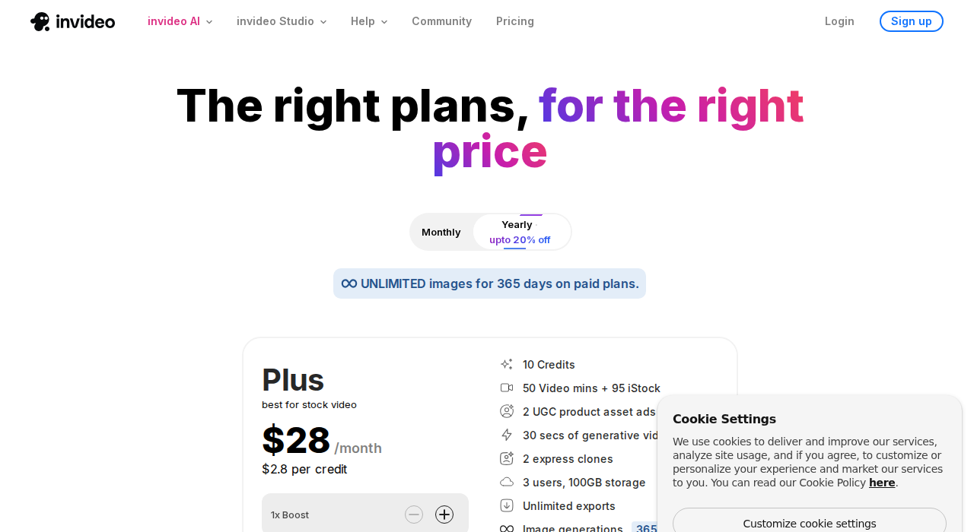The height and width of the screenshot is (532, 974).
Task: Navigate to the Pricing page
Action: 515,21
